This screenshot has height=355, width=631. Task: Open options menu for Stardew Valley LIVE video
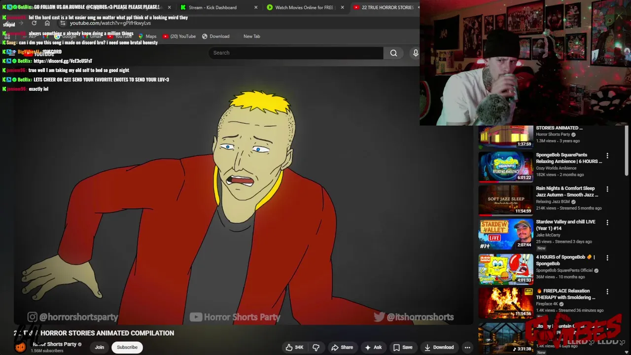pyautogui.click(x=607, y=222)
